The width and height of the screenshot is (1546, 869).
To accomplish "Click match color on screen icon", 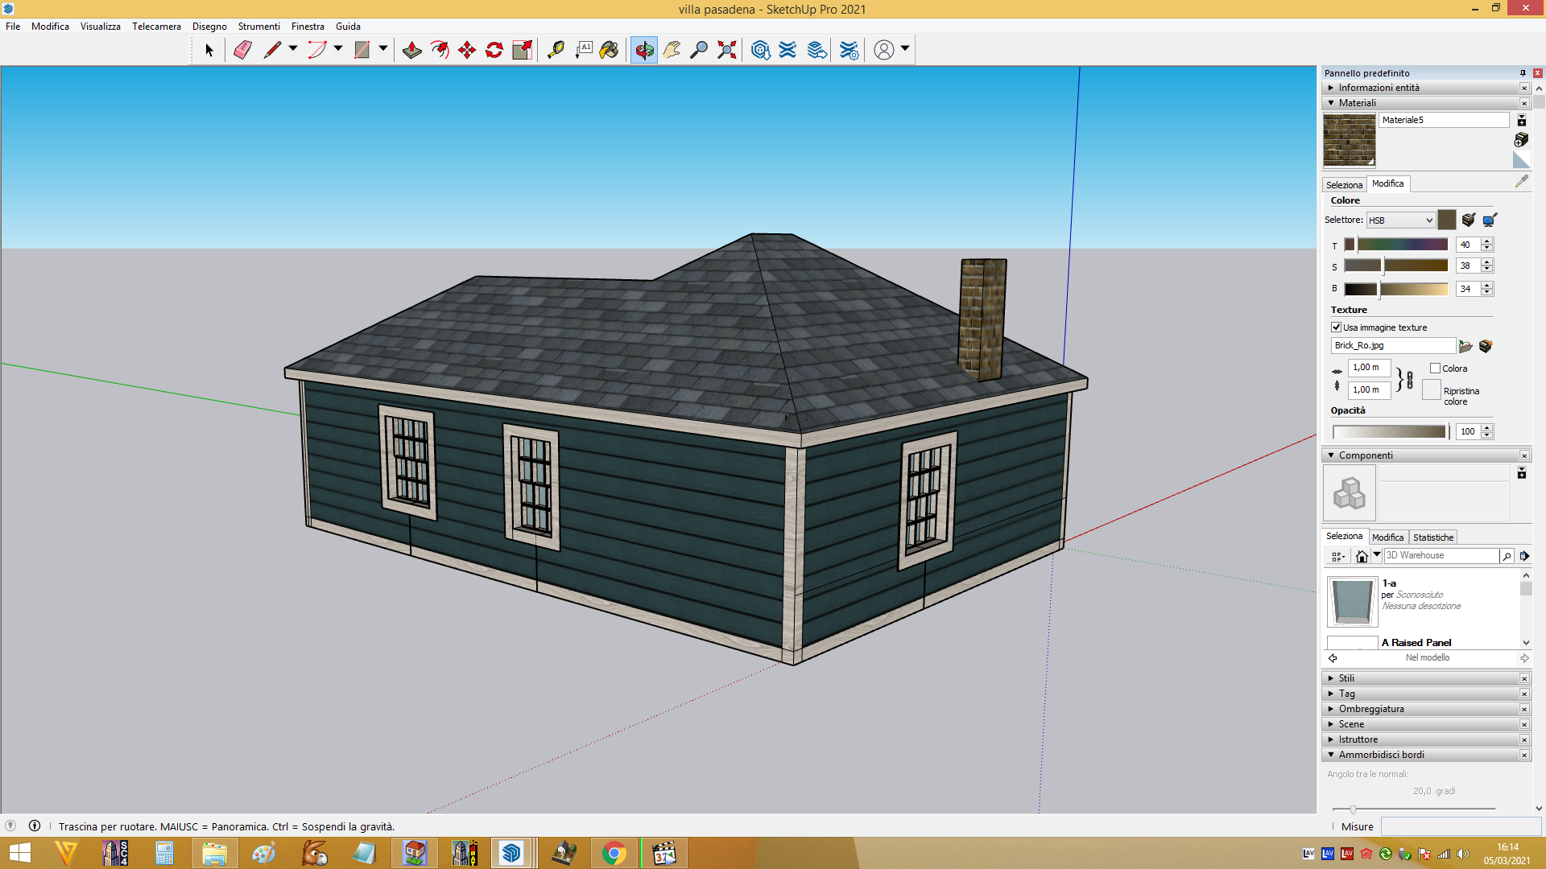I will [x=1490, y=220].
